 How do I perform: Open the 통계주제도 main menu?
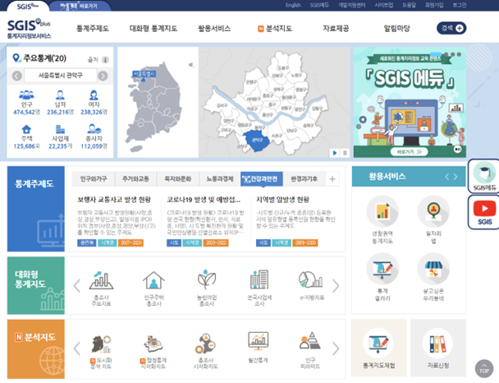coord(93,29)
